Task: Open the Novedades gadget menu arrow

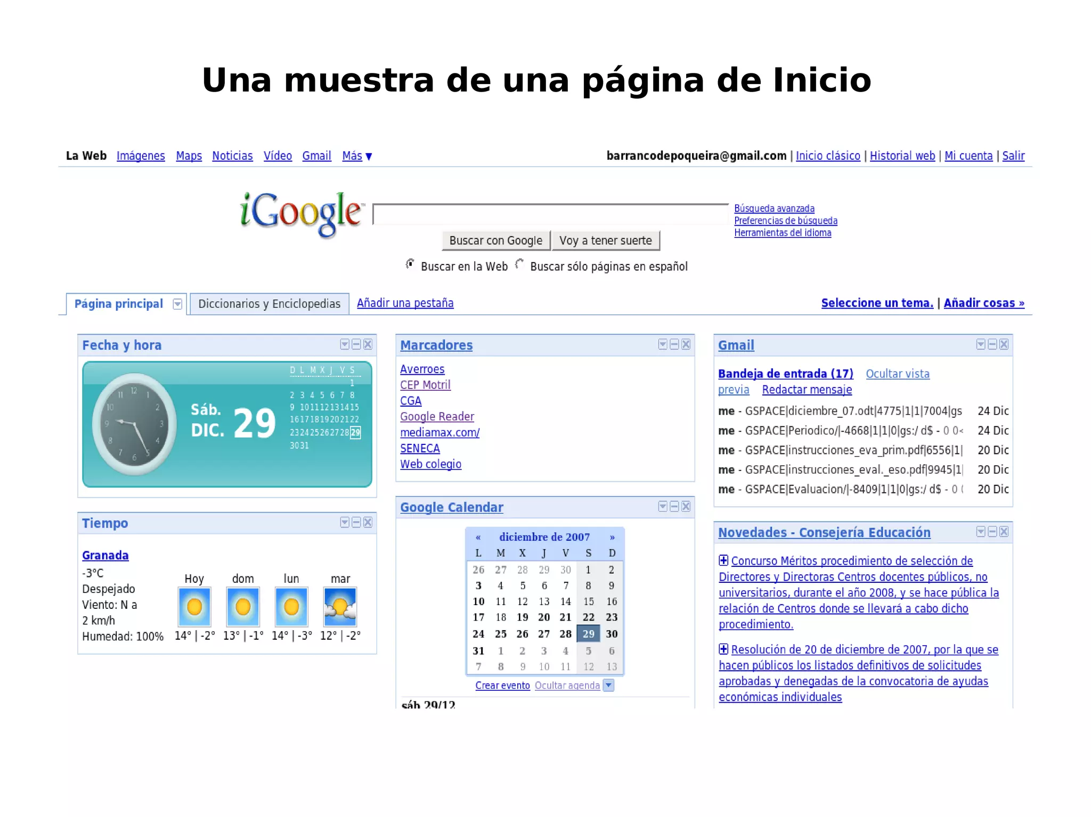Action: coord(981,532)
